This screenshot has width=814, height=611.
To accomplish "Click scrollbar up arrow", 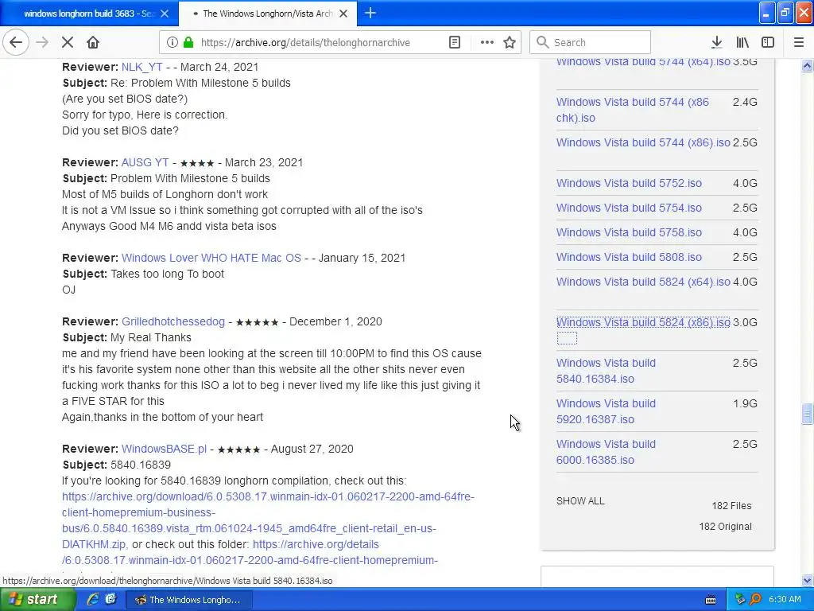I will (x=807, y=65).
